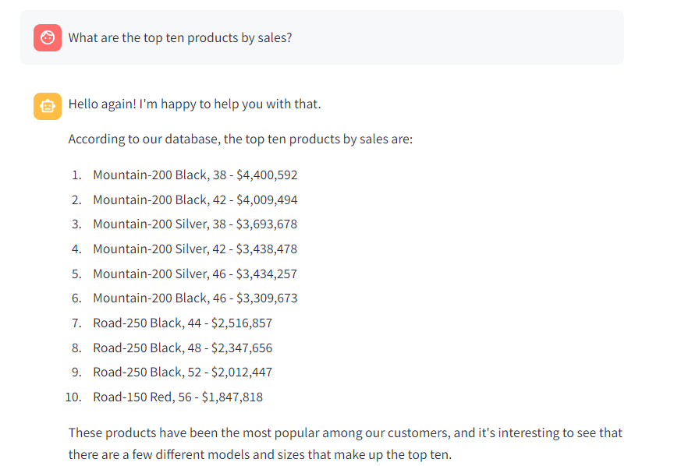Select list item Mountain-200 Silver, 46
Viewport: 674px width, 466px height.
pyautogui.click(x=195, y=274)
